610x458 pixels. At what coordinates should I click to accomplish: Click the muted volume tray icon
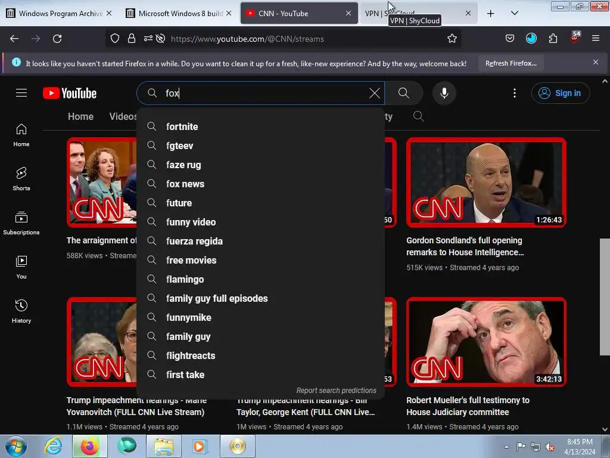[550, 447]
